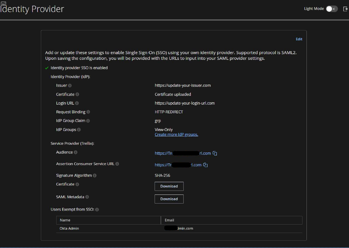The width and height of the screenshot is (349, 248).
Task: Click the Identity Provider (IdP) heading
Action: (x=70, y=77)
